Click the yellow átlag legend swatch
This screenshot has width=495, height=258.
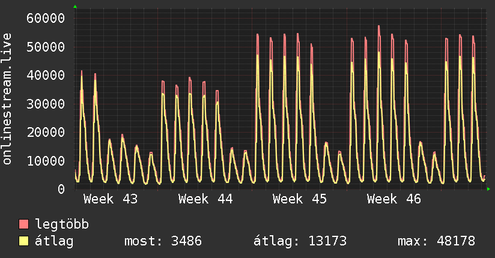(24, 241)
